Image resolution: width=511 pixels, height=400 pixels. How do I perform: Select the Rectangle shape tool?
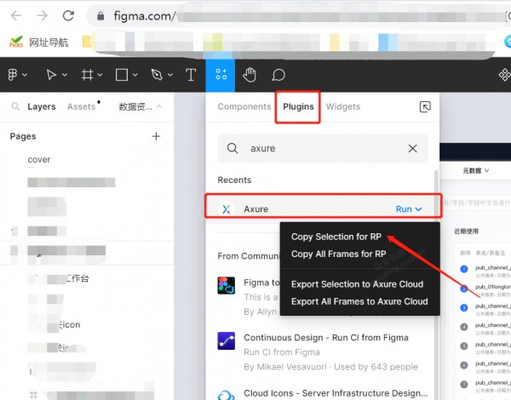click(x=122, y=75)
